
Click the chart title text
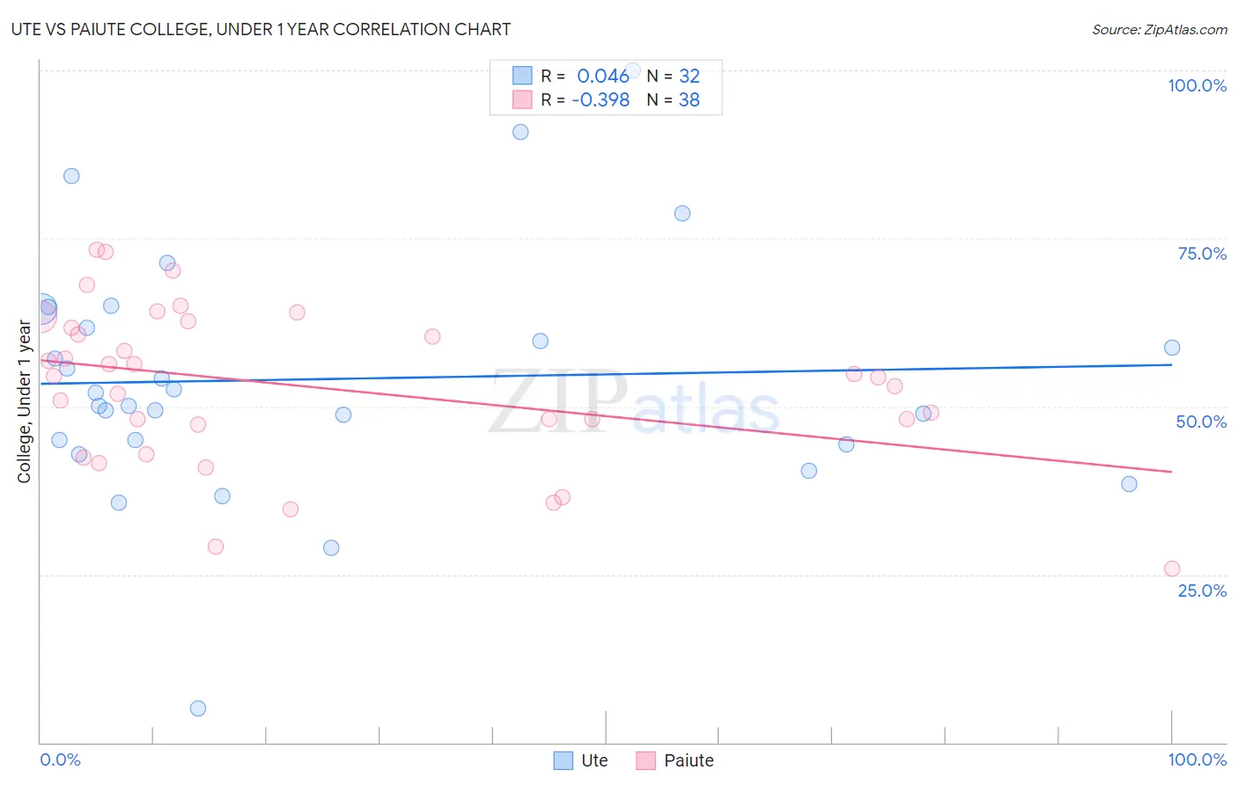tap(261, 29)
